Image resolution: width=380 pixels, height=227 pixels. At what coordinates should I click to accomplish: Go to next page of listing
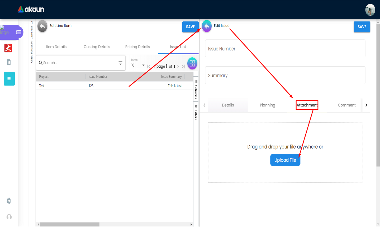click(x=178, y=67)
